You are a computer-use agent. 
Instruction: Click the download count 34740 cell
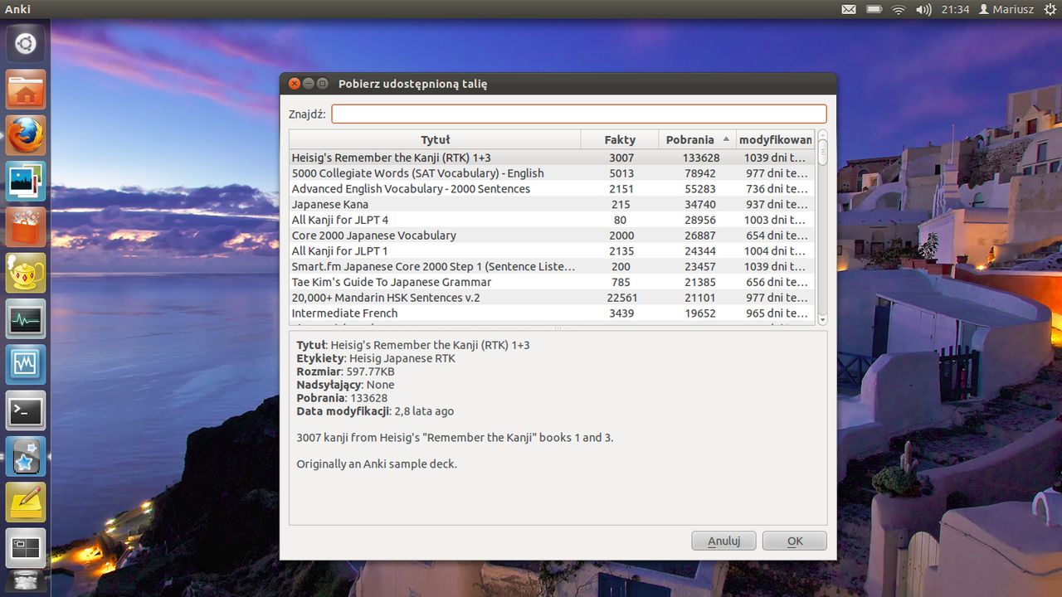(701, 204)
